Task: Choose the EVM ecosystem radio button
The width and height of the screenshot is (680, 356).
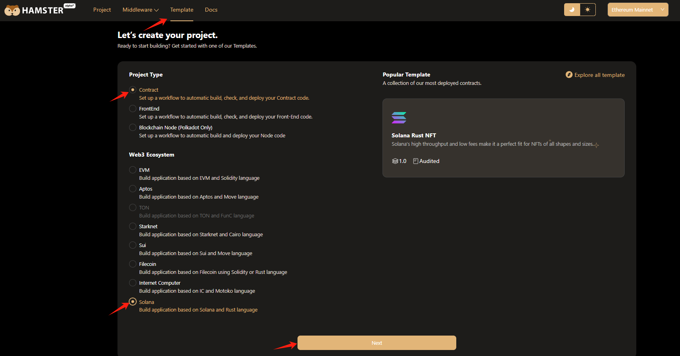Action: pos(133,170)
